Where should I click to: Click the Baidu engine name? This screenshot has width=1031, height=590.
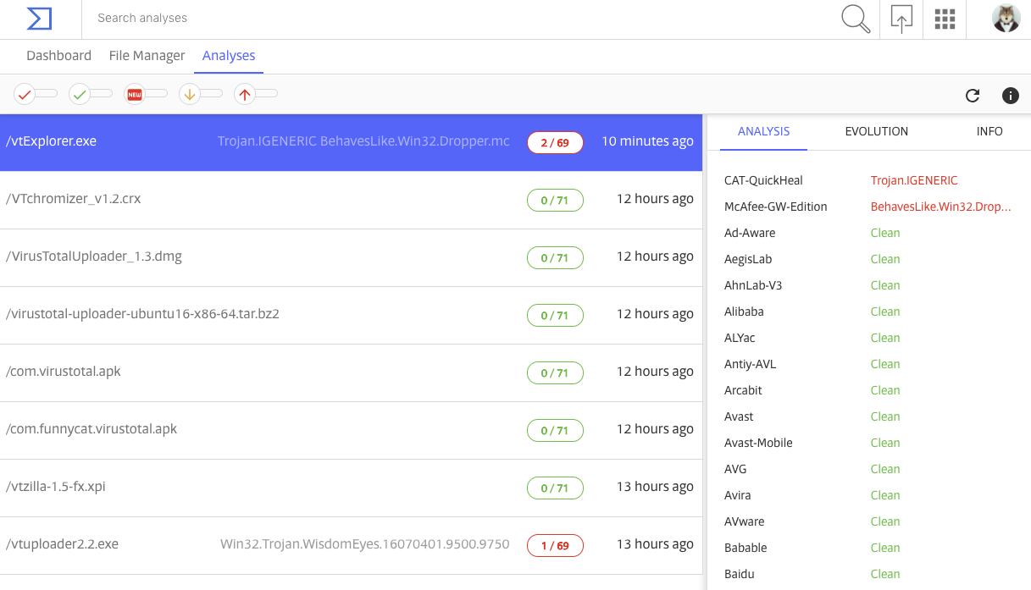click(739, 574)
